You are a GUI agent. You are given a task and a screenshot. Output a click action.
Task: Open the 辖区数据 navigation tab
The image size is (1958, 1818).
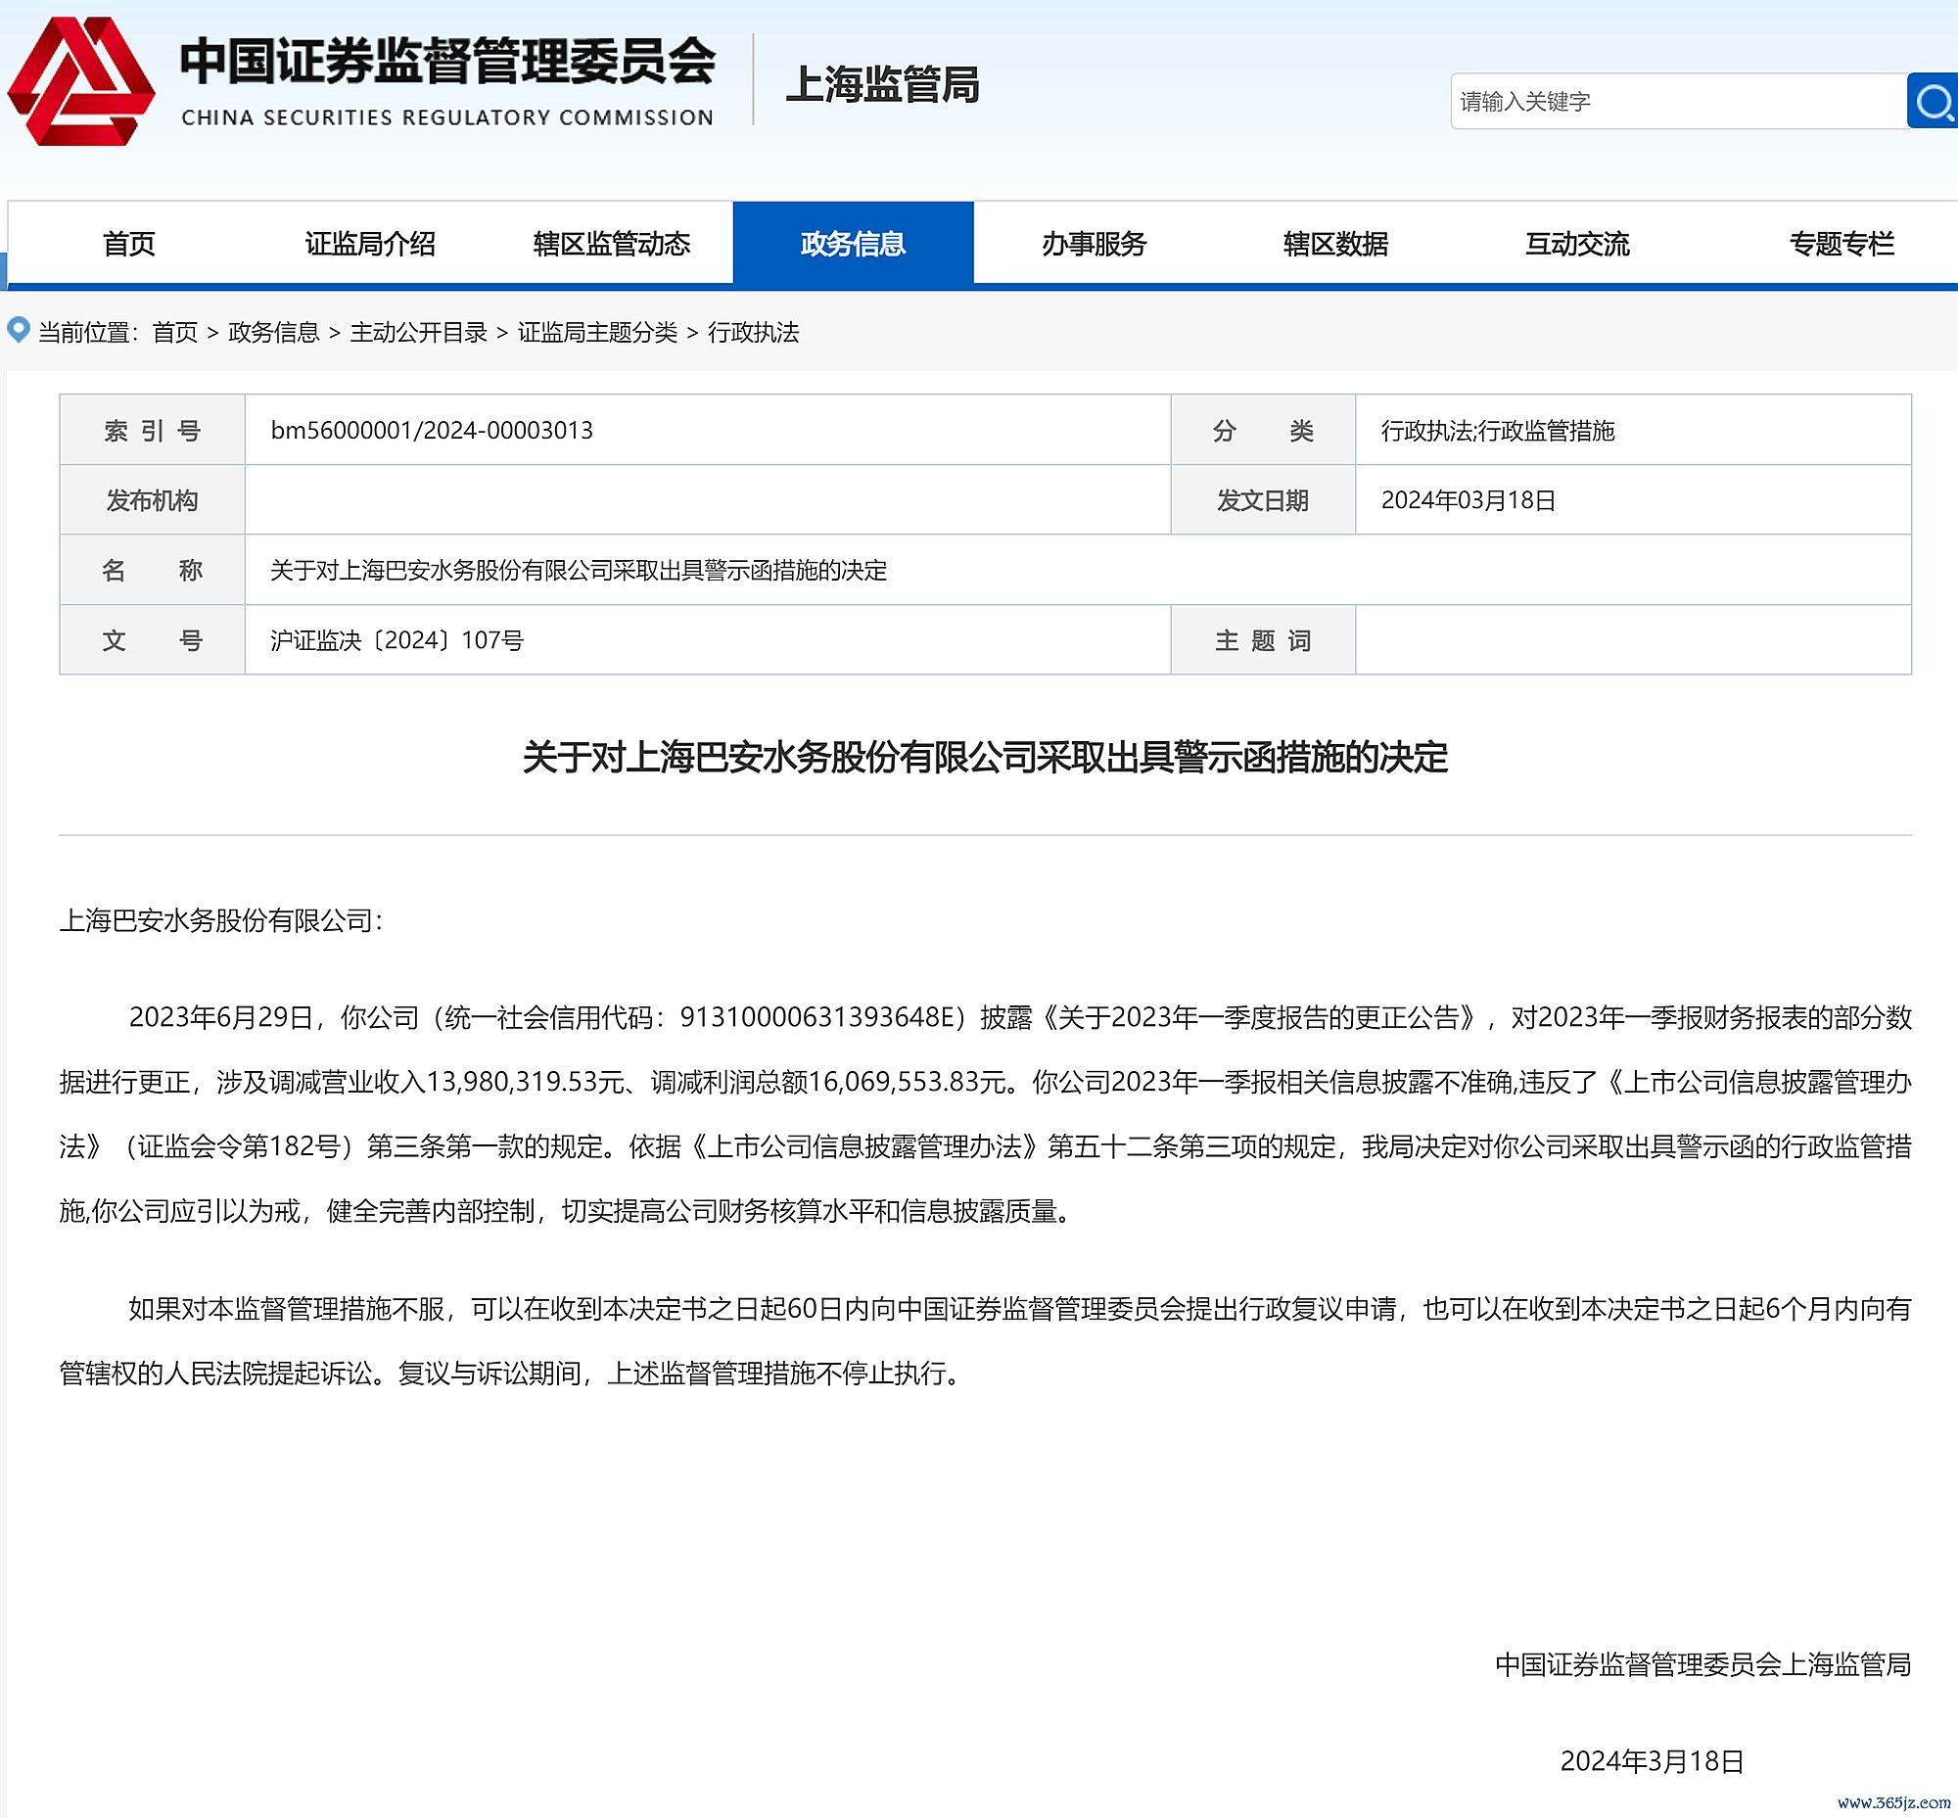click(1336, 244)
